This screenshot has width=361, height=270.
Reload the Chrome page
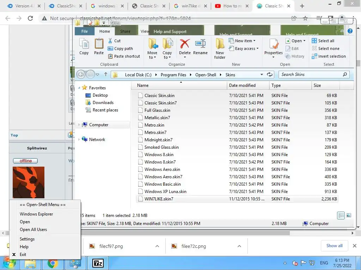30,18
